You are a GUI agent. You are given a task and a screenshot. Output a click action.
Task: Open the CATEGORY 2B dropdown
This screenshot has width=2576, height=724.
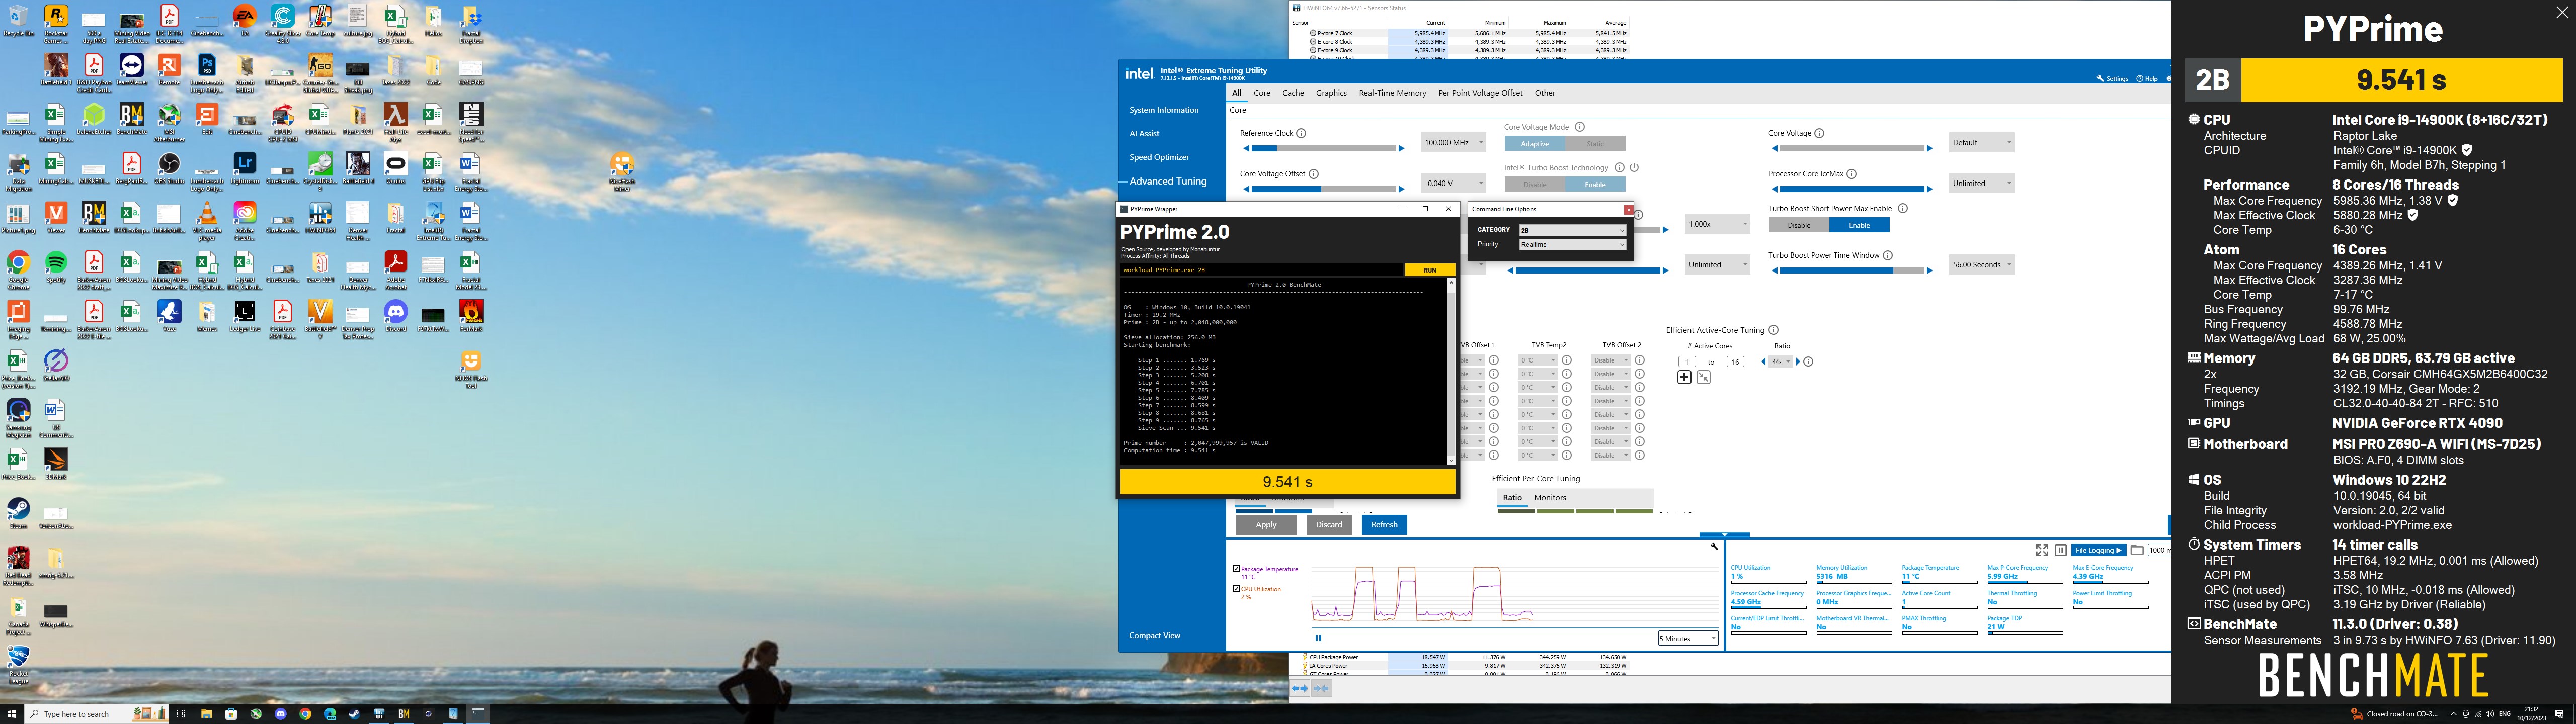pyautogui.click(x=1572, y=231)
